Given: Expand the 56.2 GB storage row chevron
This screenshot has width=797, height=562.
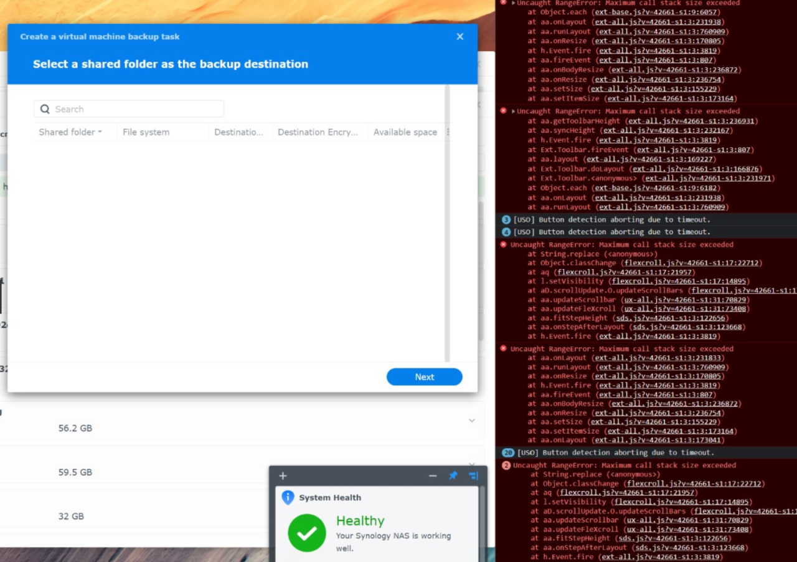Looking at the screenshot, I should (x=471, y=421).
